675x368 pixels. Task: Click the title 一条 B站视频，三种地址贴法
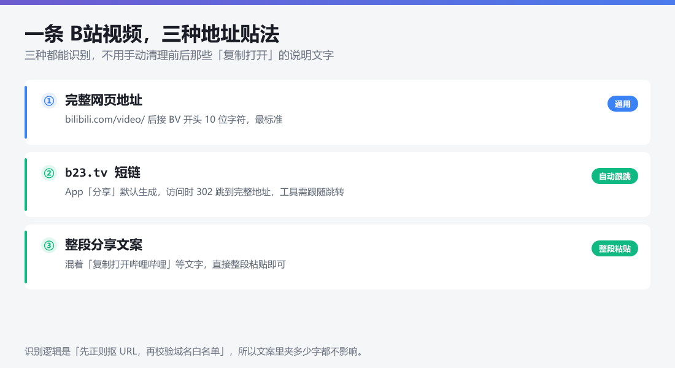click(x=152, y=34)
